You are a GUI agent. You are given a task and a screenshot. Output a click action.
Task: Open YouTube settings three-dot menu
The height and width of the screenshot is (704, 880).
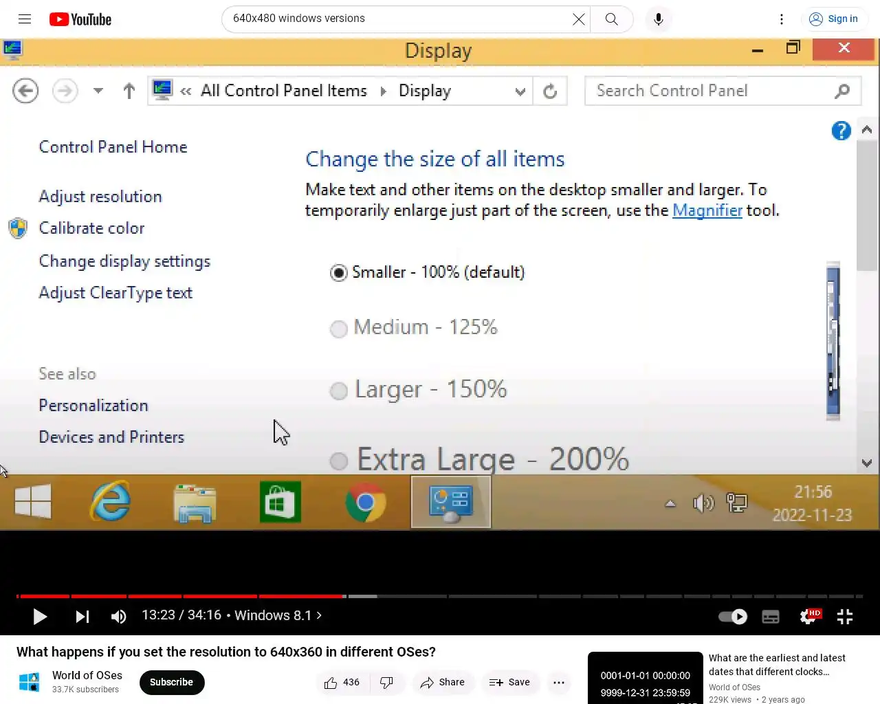(x=782, y=19)
